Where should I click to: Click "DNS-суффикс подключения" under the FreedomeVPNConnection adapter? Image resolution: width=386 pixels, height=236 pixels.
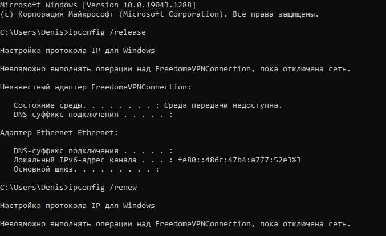pos(66,114)
